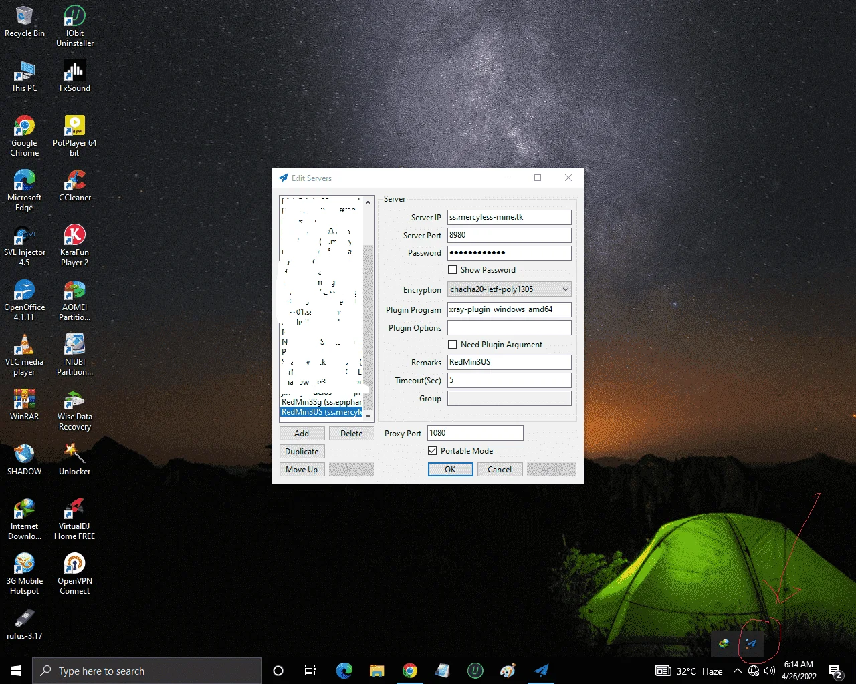Click the Move Up button
Viewport: 856px width, 684px height.
(302, 470)
